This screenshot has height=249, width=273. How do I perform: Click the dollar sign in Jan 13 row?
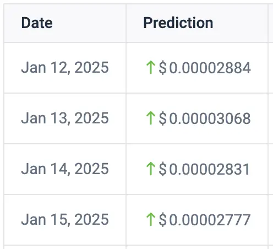[163, 118]
